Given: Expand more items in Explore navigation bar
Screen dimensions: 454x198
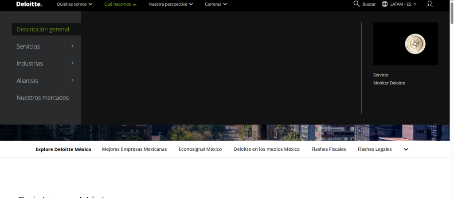Looking at the screenshot, I should pos(406,149).
